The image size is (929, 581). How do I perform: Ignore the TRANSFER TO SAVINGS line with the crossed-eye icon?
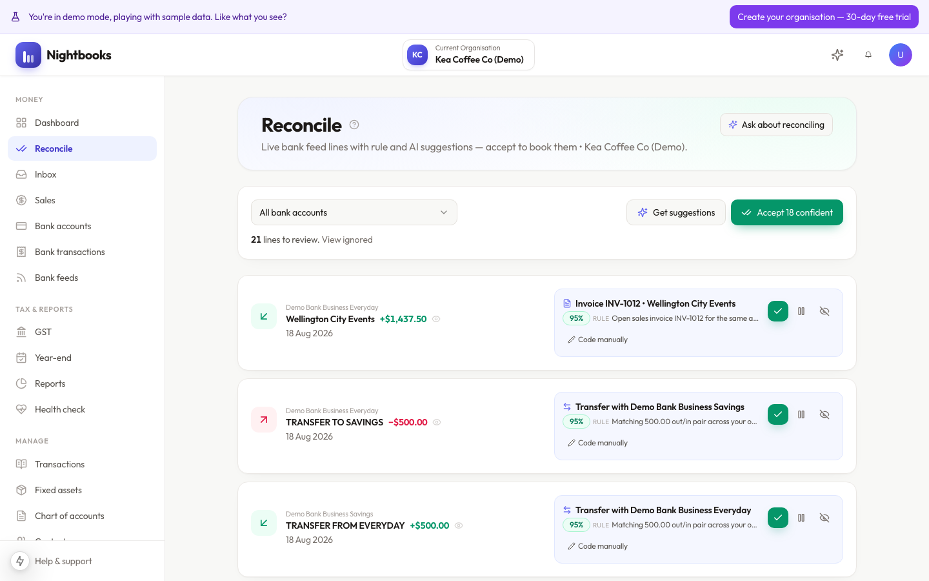pyautogui.click(x=824, y=414)
